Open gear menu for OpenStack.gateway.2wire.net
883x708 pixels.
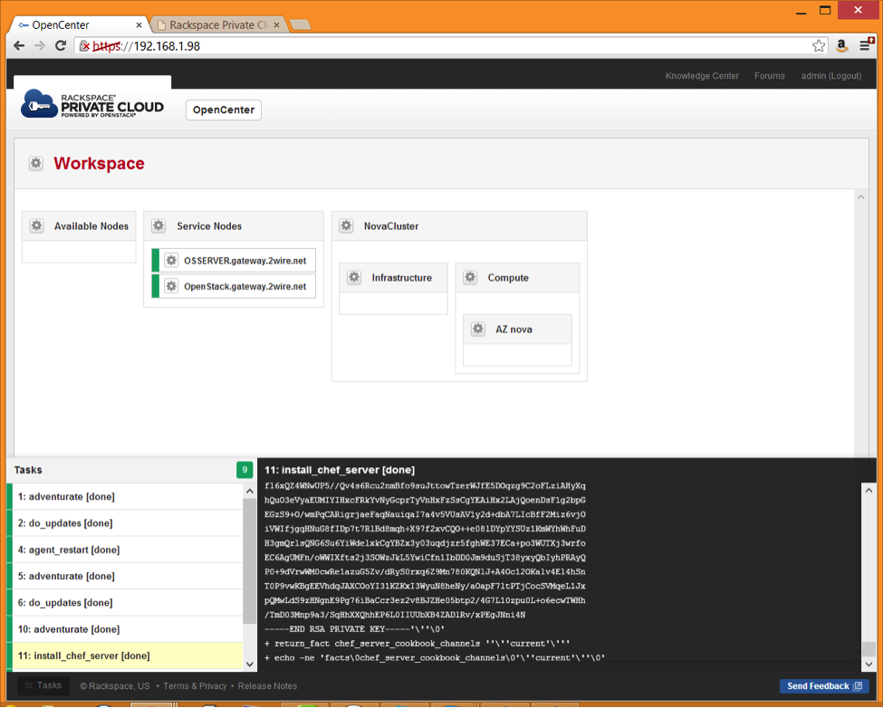[x=171, y=286]
